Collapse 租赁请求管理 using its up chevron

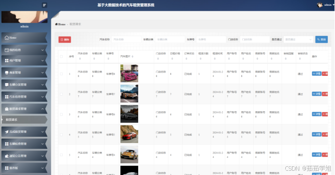(x=43, y=109)
